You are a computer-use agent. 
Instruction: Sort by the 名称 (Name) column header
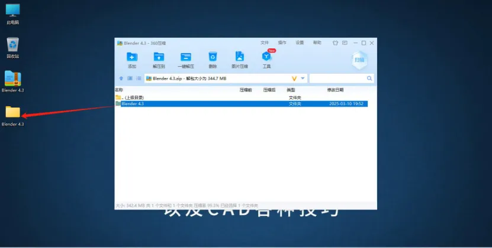119,90
